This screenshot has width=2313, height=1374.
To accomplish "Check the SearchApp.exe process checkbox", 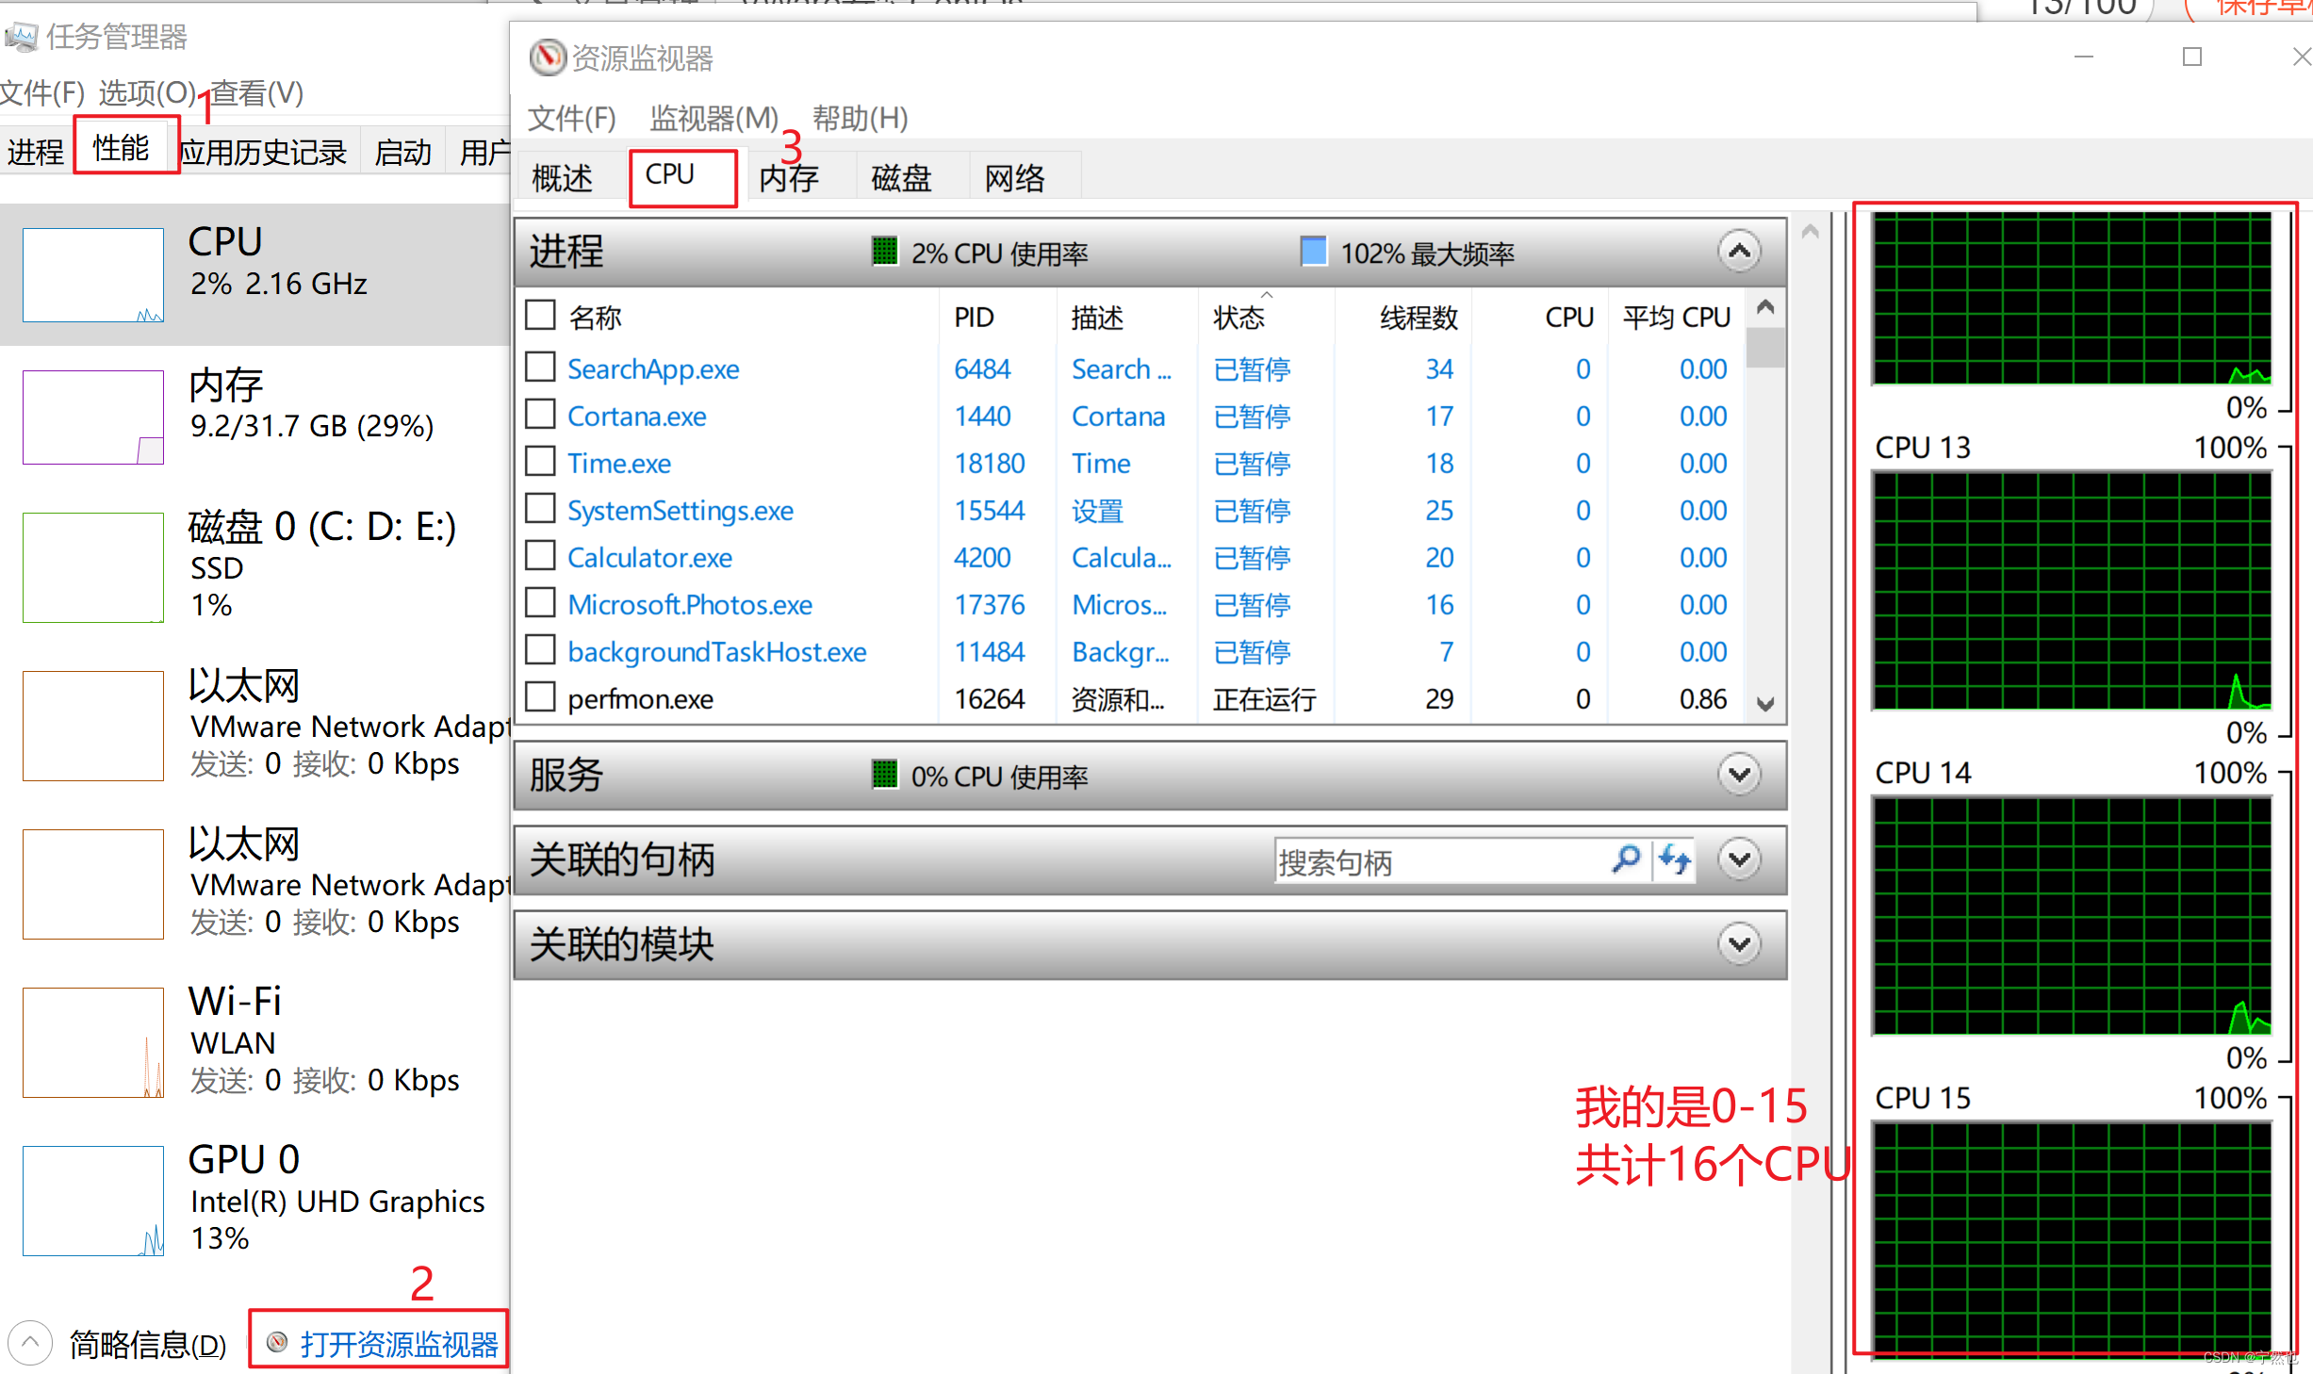I will coord(539,367).
